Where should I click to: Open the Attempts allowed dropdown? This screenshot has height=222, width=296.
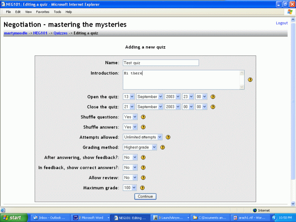click(x=143, y=137)
